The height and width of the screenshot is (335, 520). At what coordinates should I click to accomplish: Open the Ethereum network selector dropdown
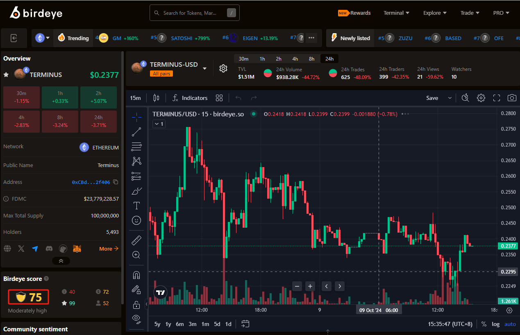(x=42, y=38)
